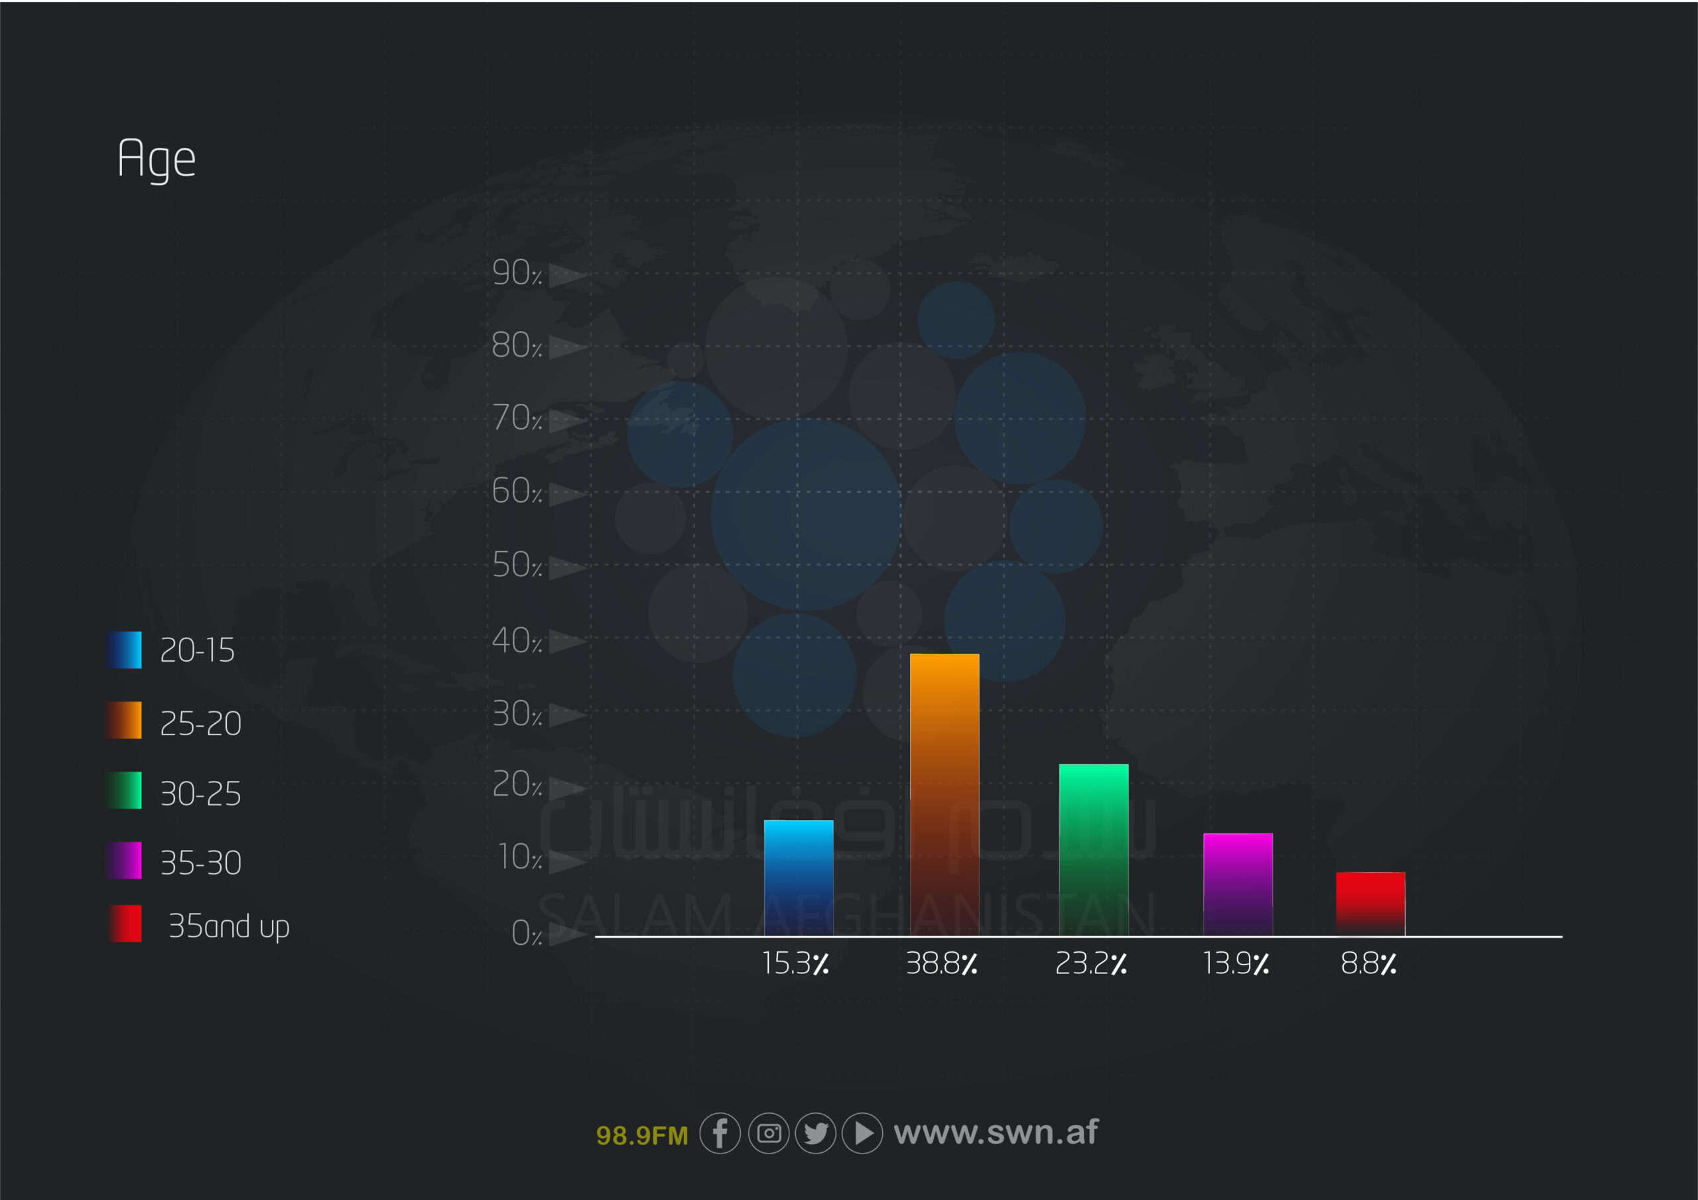Click the green 23.2% bar

click(x=1093, y=849)
